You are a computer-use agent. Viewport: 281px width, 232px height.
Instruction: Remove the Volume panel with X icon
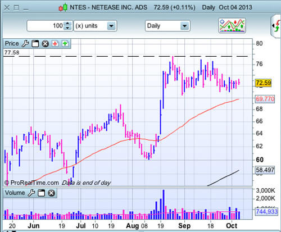51,193
